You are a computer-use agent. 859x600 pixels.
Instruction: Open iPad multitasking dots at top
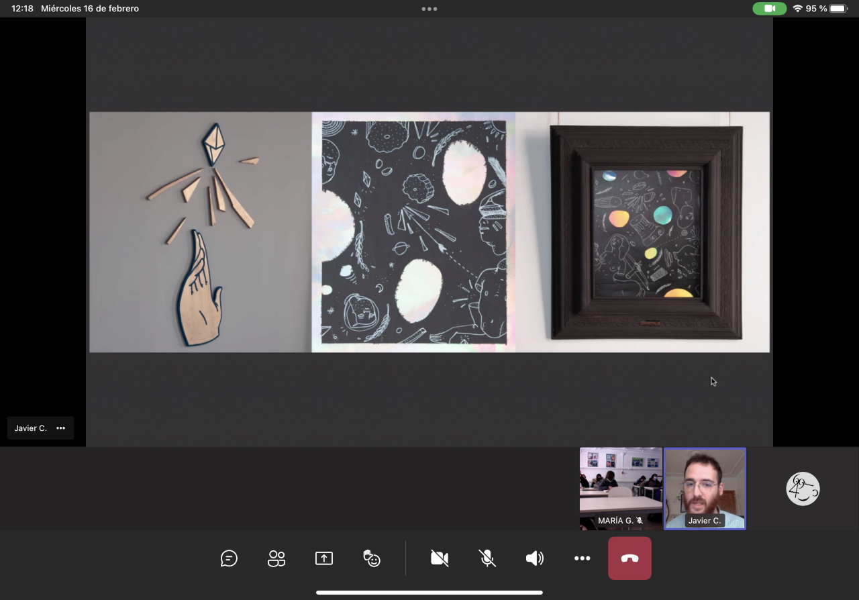429,9
